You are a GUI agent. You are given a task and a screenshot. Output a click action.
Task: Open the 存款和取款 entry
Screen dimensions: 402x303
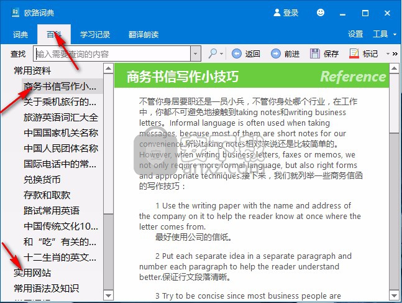coord(47,195)
